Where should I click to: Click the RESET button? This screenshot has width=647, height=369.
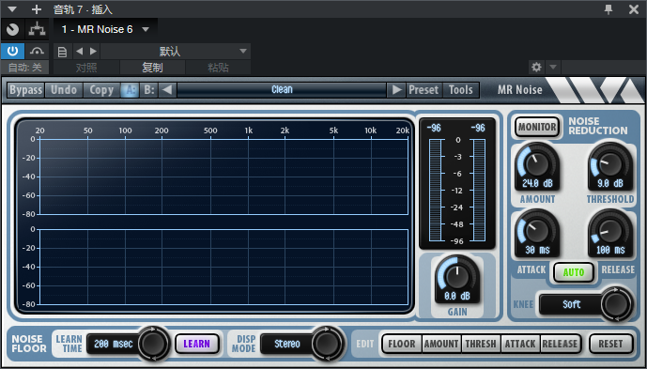coord(610,344)
